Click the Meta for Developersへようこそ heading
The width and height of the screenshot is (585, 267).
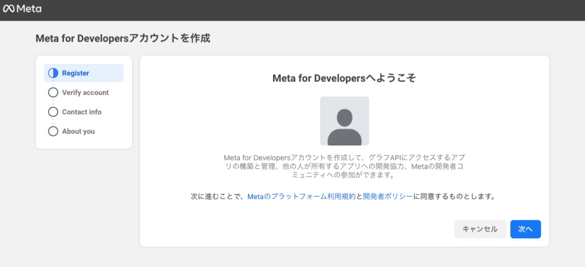pyautogui.click(x=344, y=78)
